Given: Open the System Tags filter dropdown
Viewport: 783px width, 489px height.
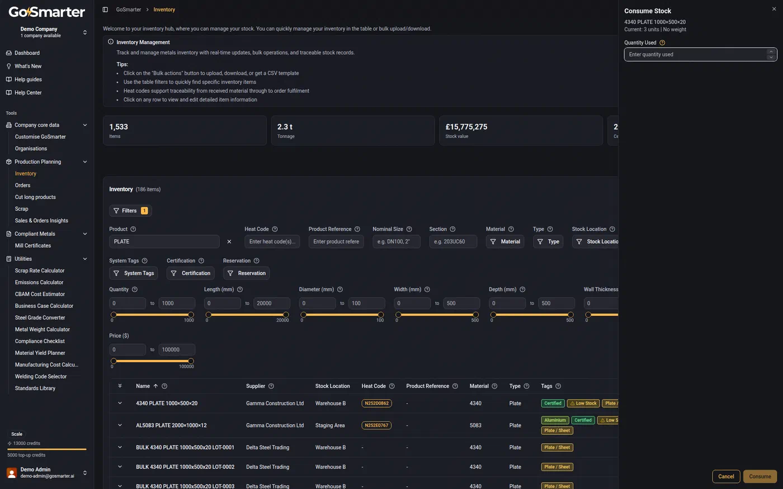Looking at the screenshot, I should point(134,273).
